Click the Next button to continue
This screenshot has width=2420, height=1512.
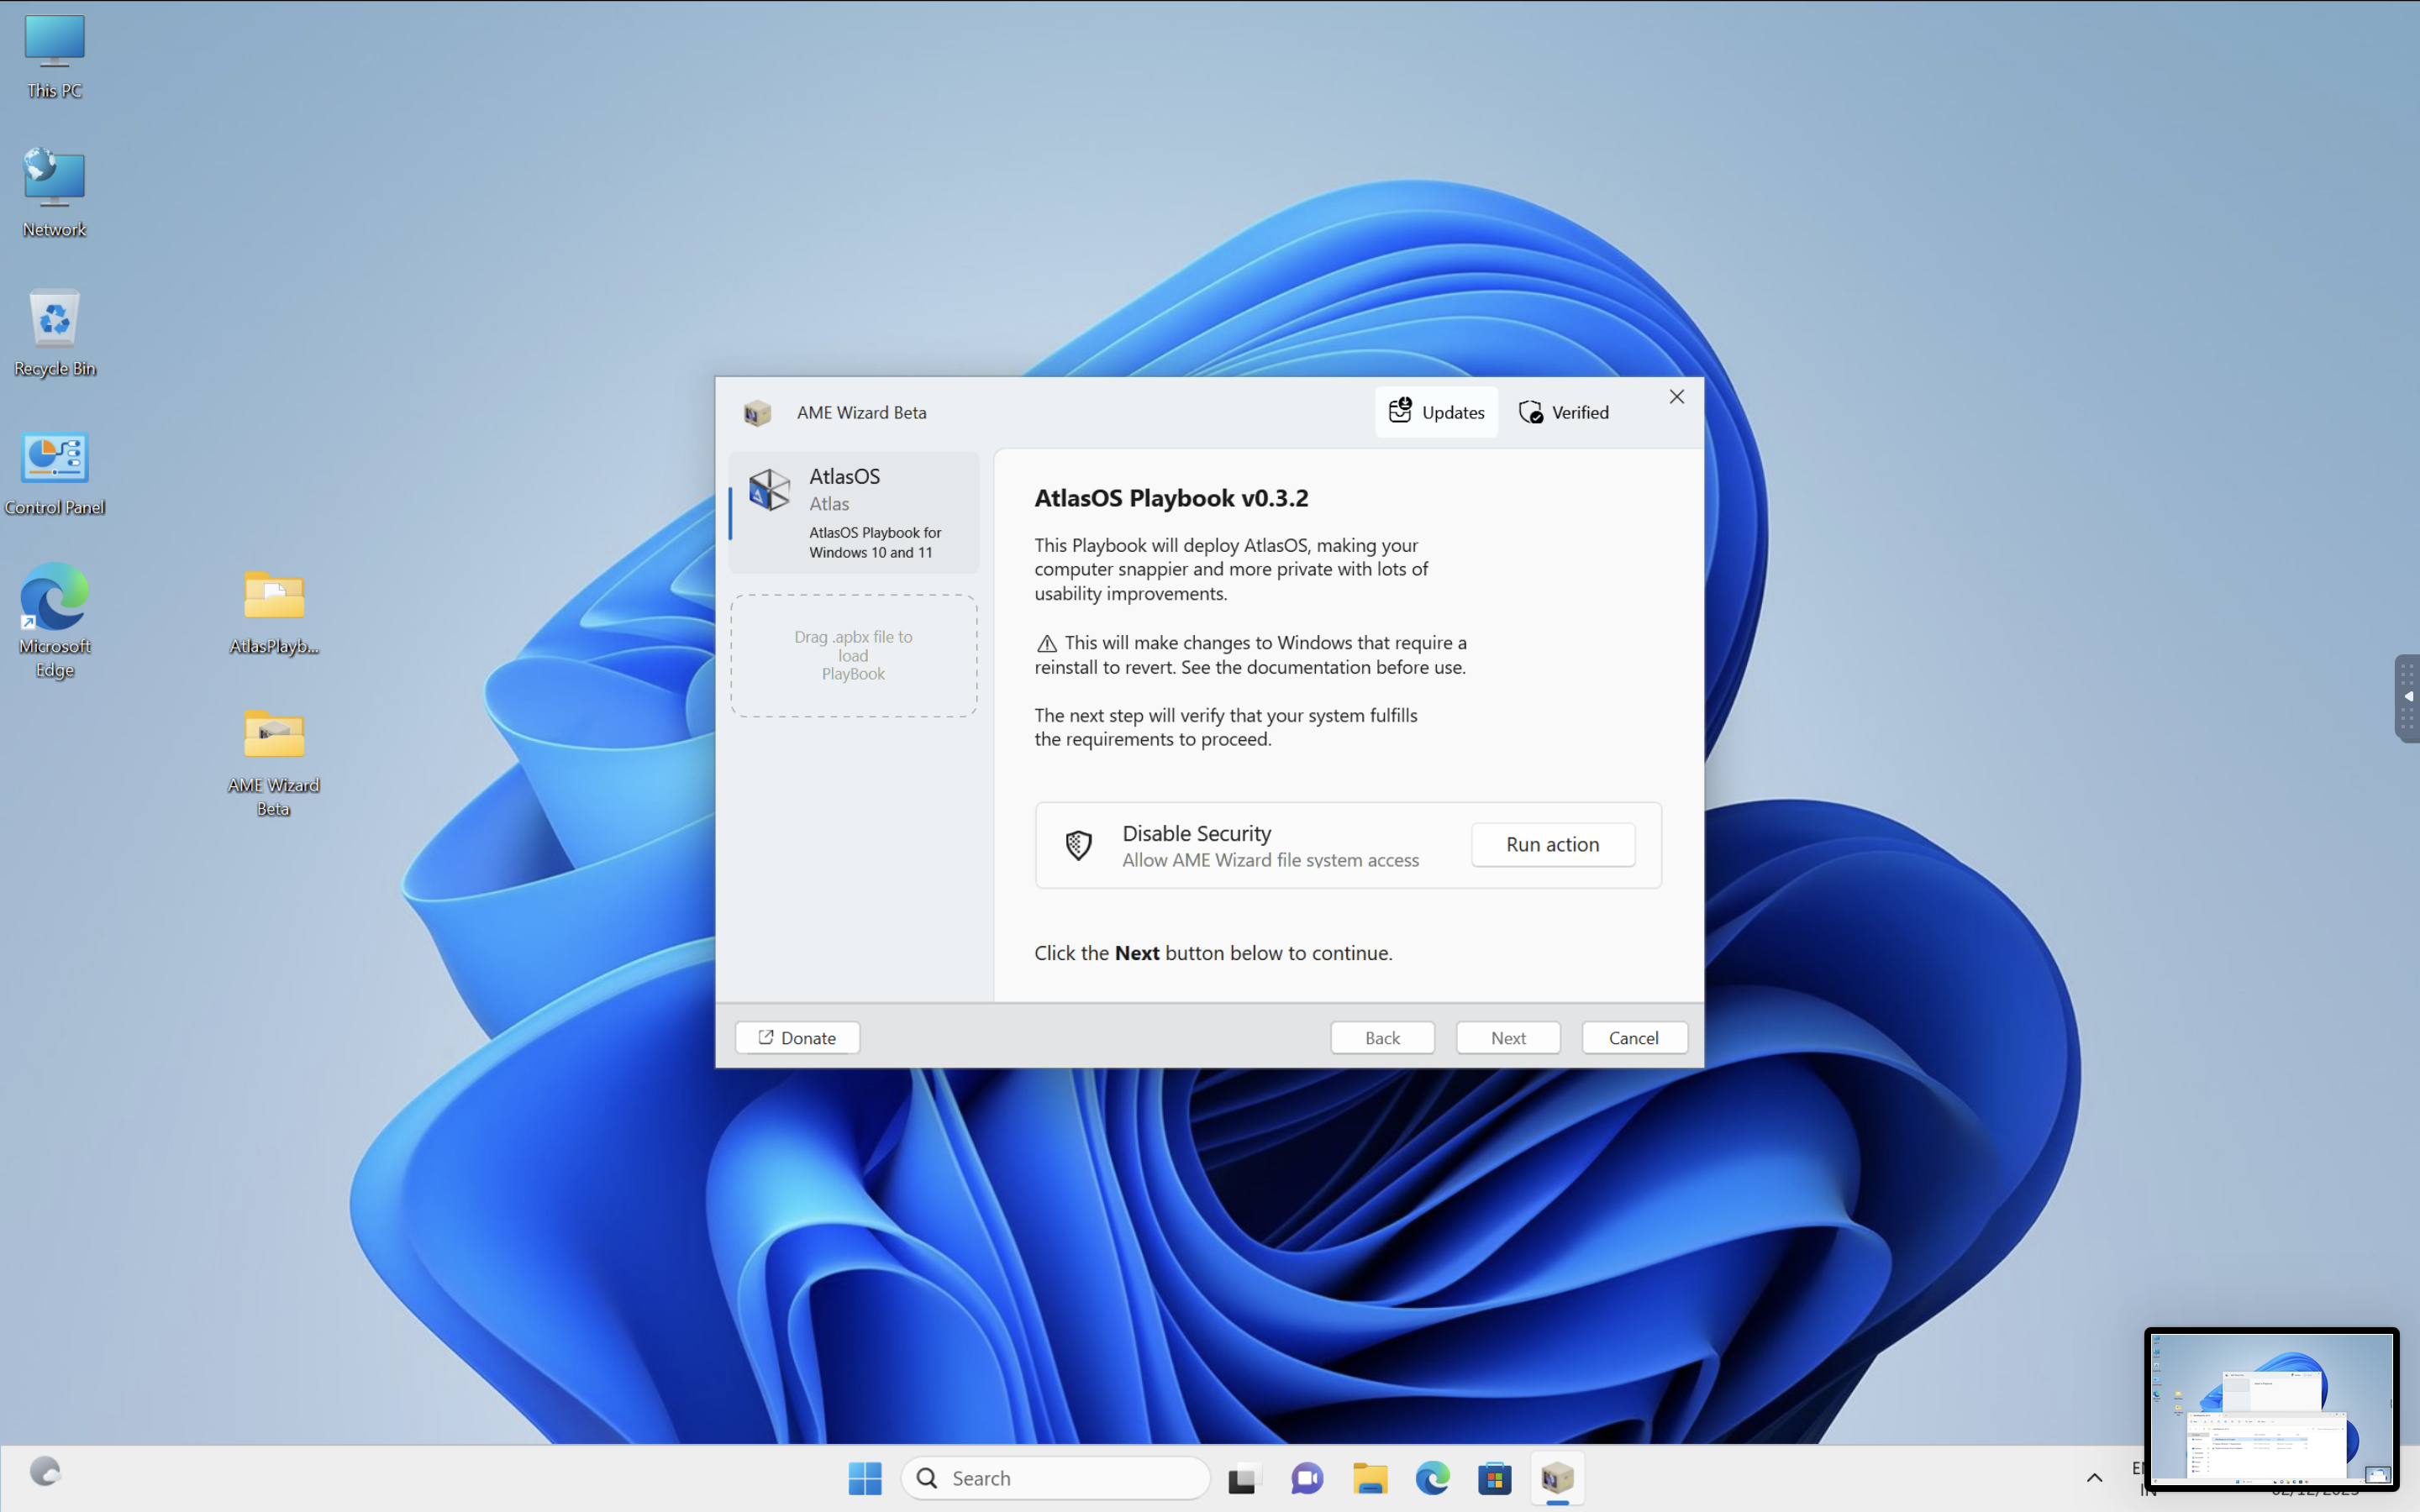1508,1037
